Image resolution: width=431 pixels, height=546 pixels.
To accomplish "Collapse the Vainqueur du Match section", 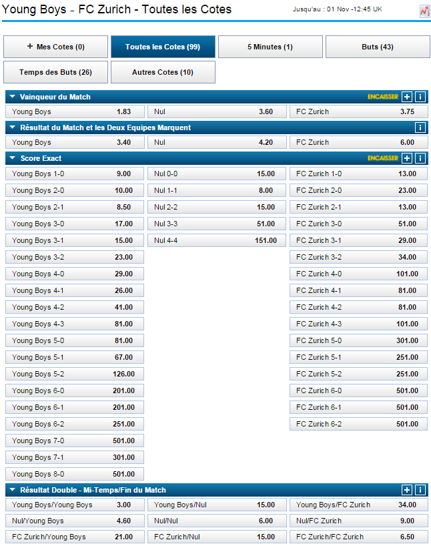I will click(13, 97).
